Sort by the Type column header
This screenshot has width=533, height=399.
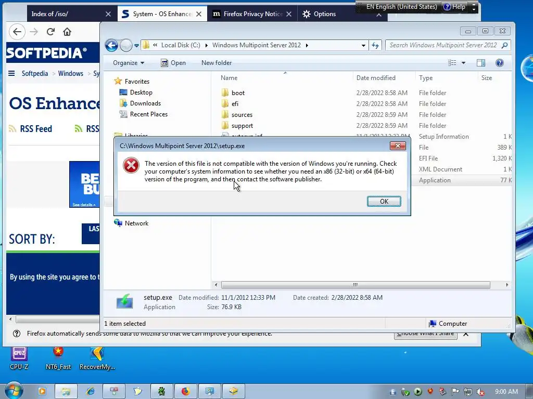[426, 78]
